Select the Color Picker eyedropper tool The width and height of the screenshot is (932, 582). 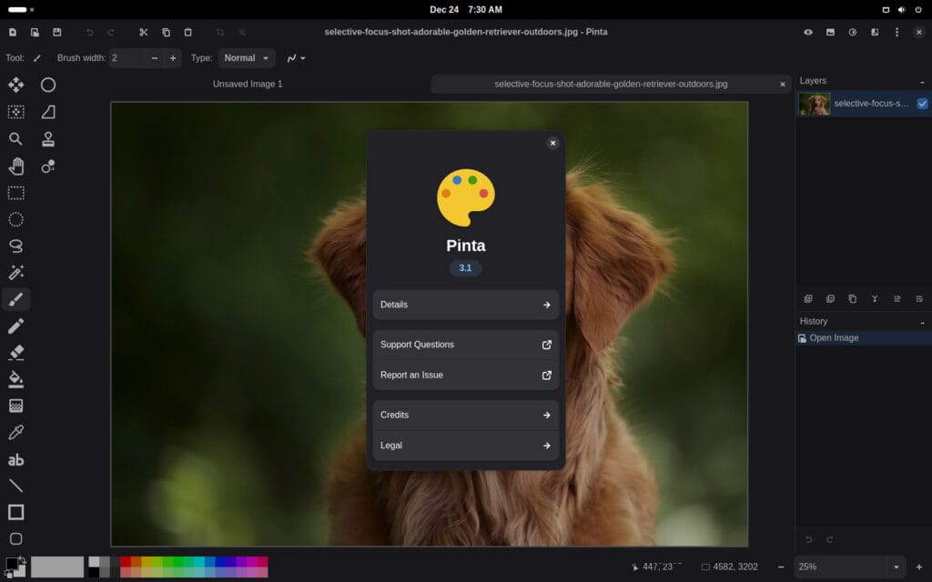(x=16, y=433)
